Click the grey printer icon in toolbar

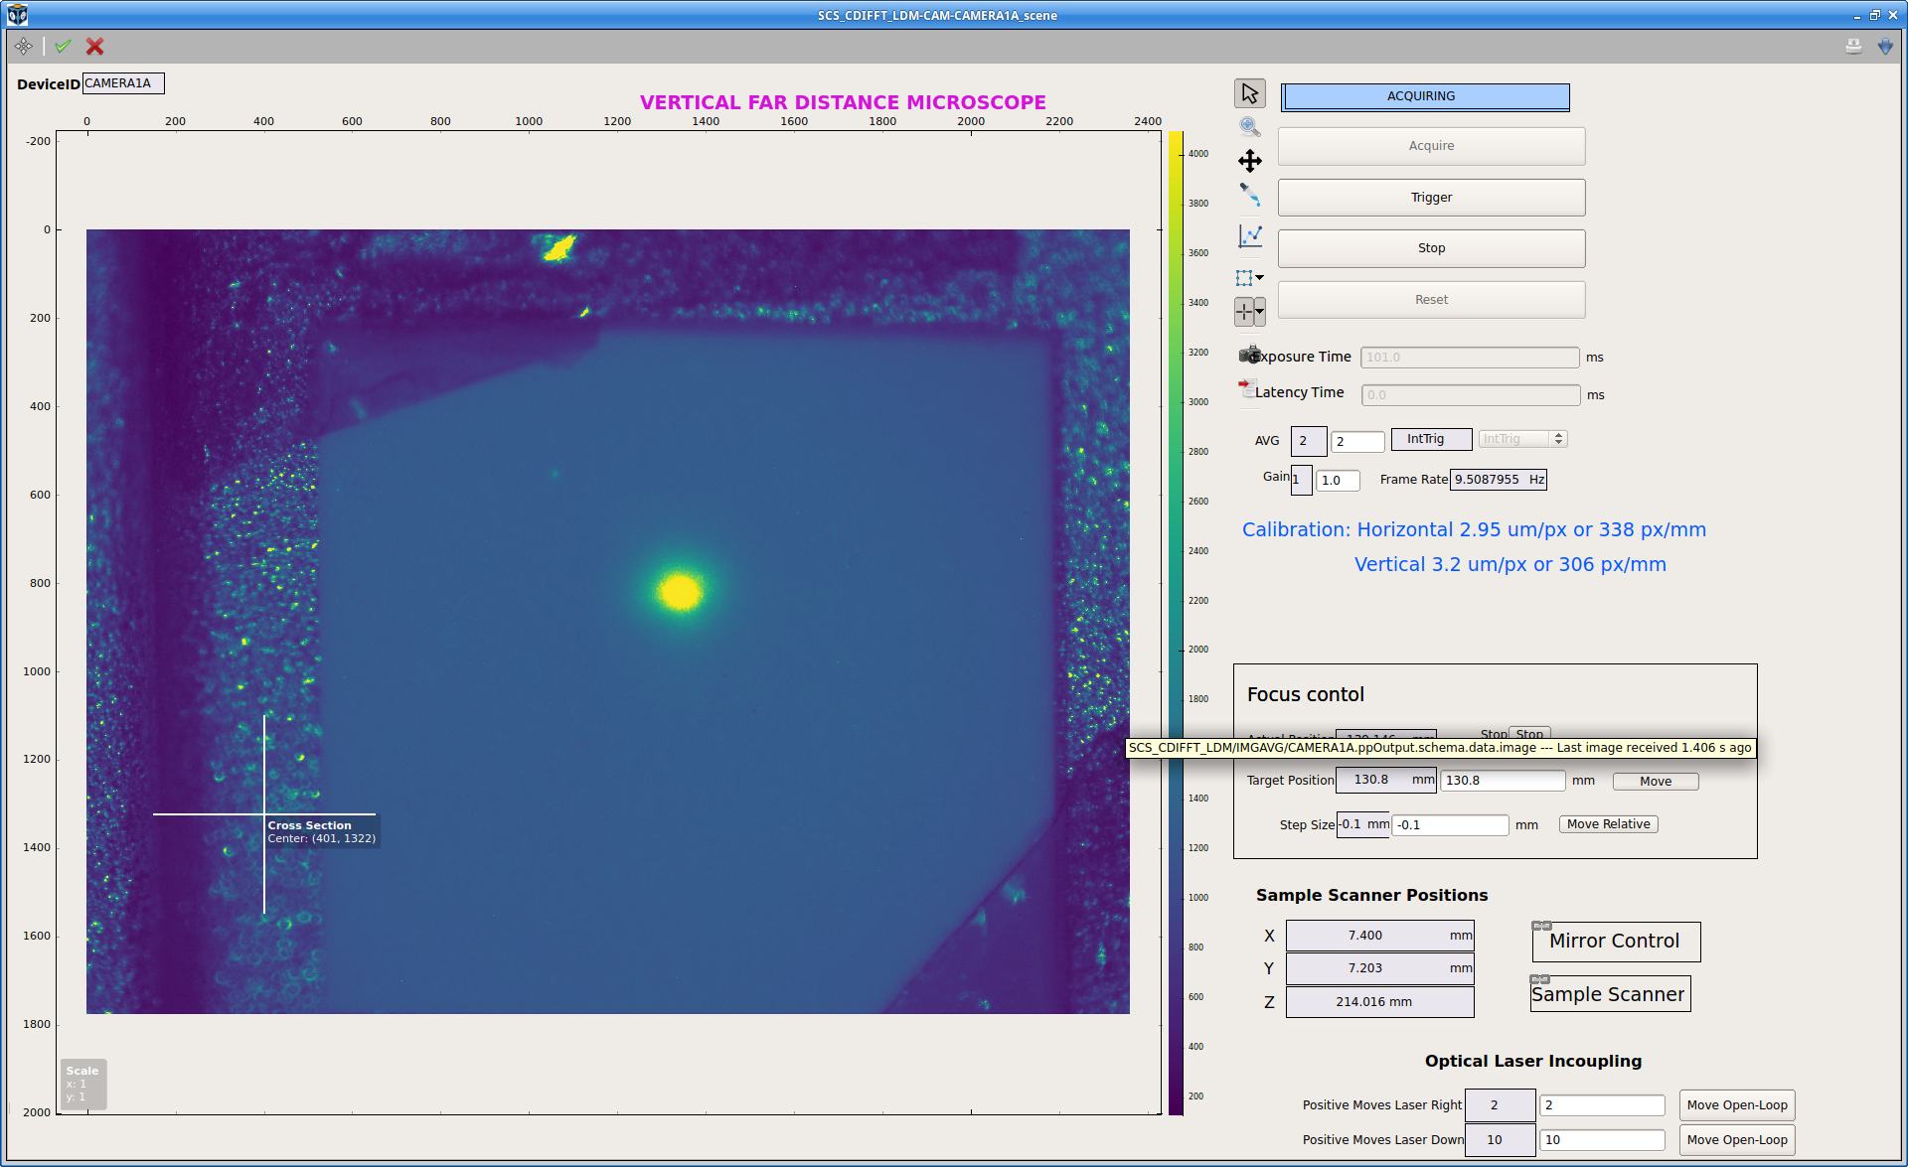1853,46
